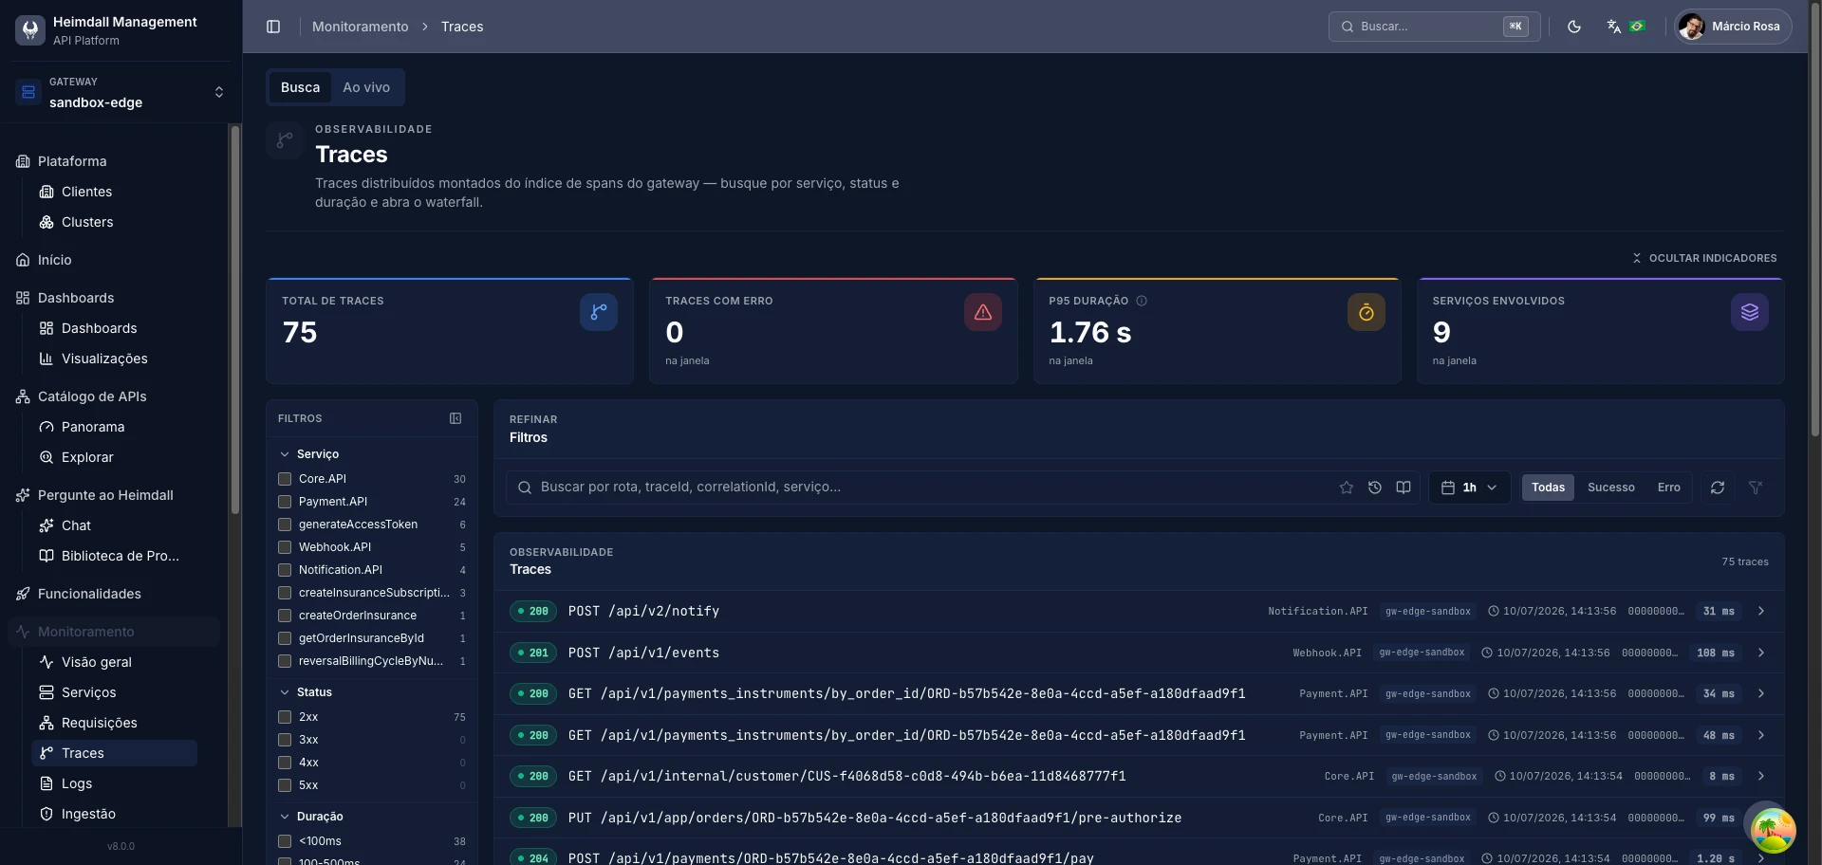Click the Total de Traces card
This screenshot has height=865, width=1822.
(450, 330)
